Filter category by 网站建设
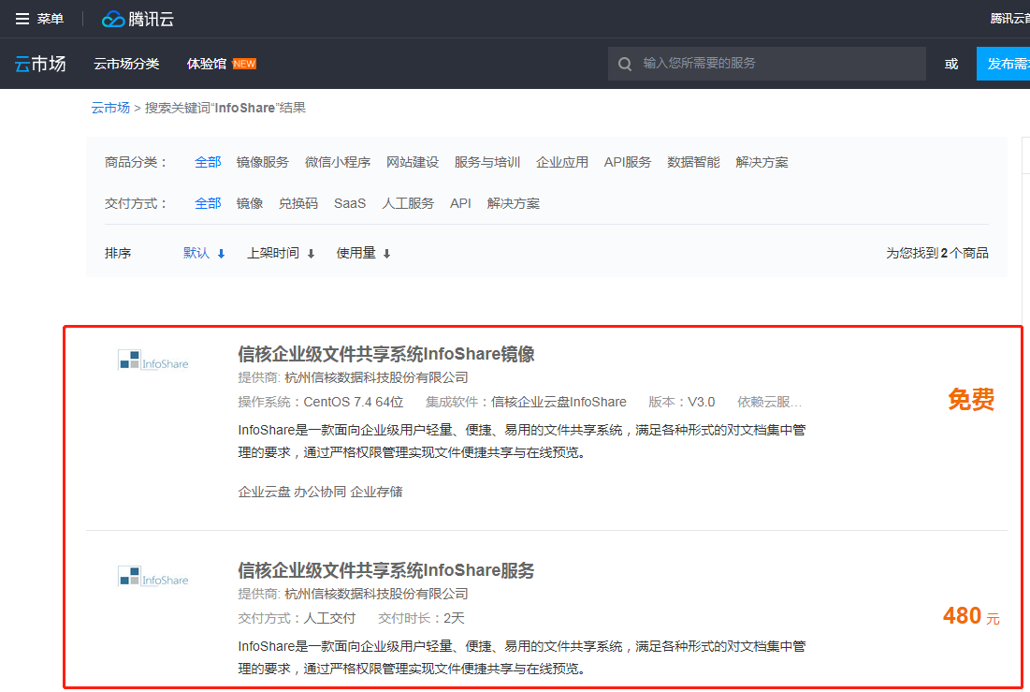Viewport: 1030px width, 692px height. [412, 163]
